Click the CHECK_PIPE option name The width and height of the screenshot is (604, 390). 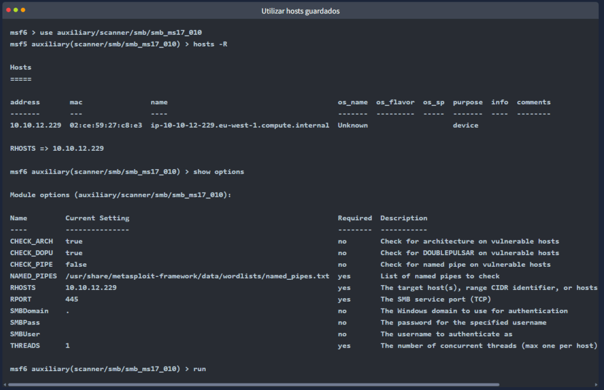31,265
